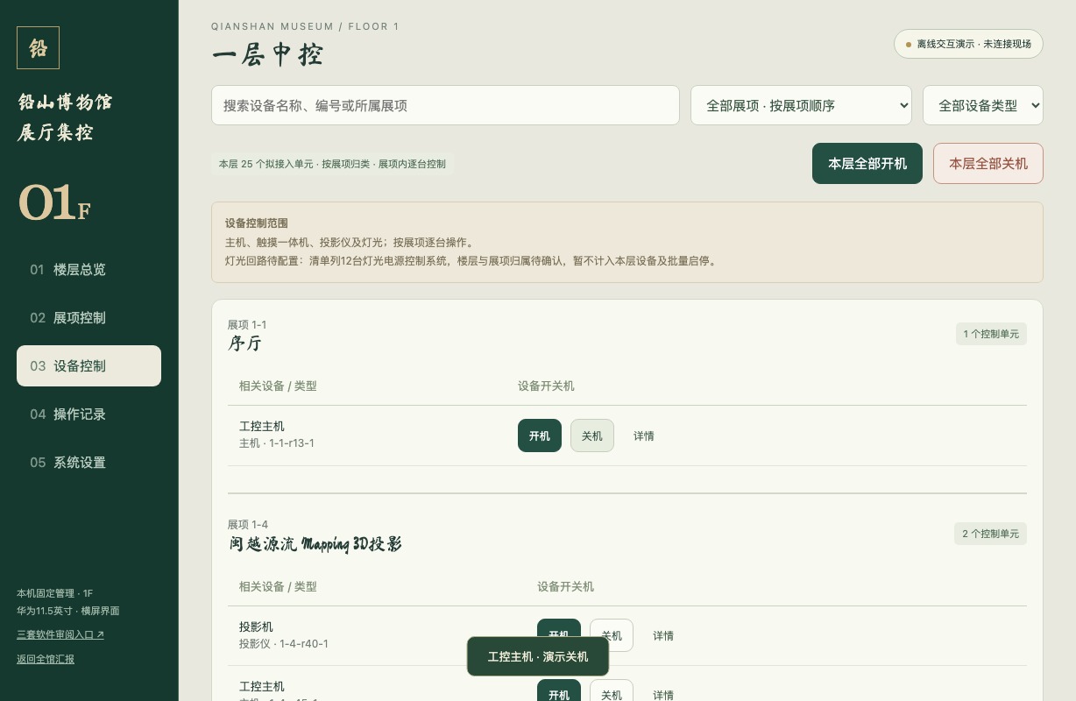Open 系统设置 navigation item
This screenshot has width=1076, height=701.
88,462
